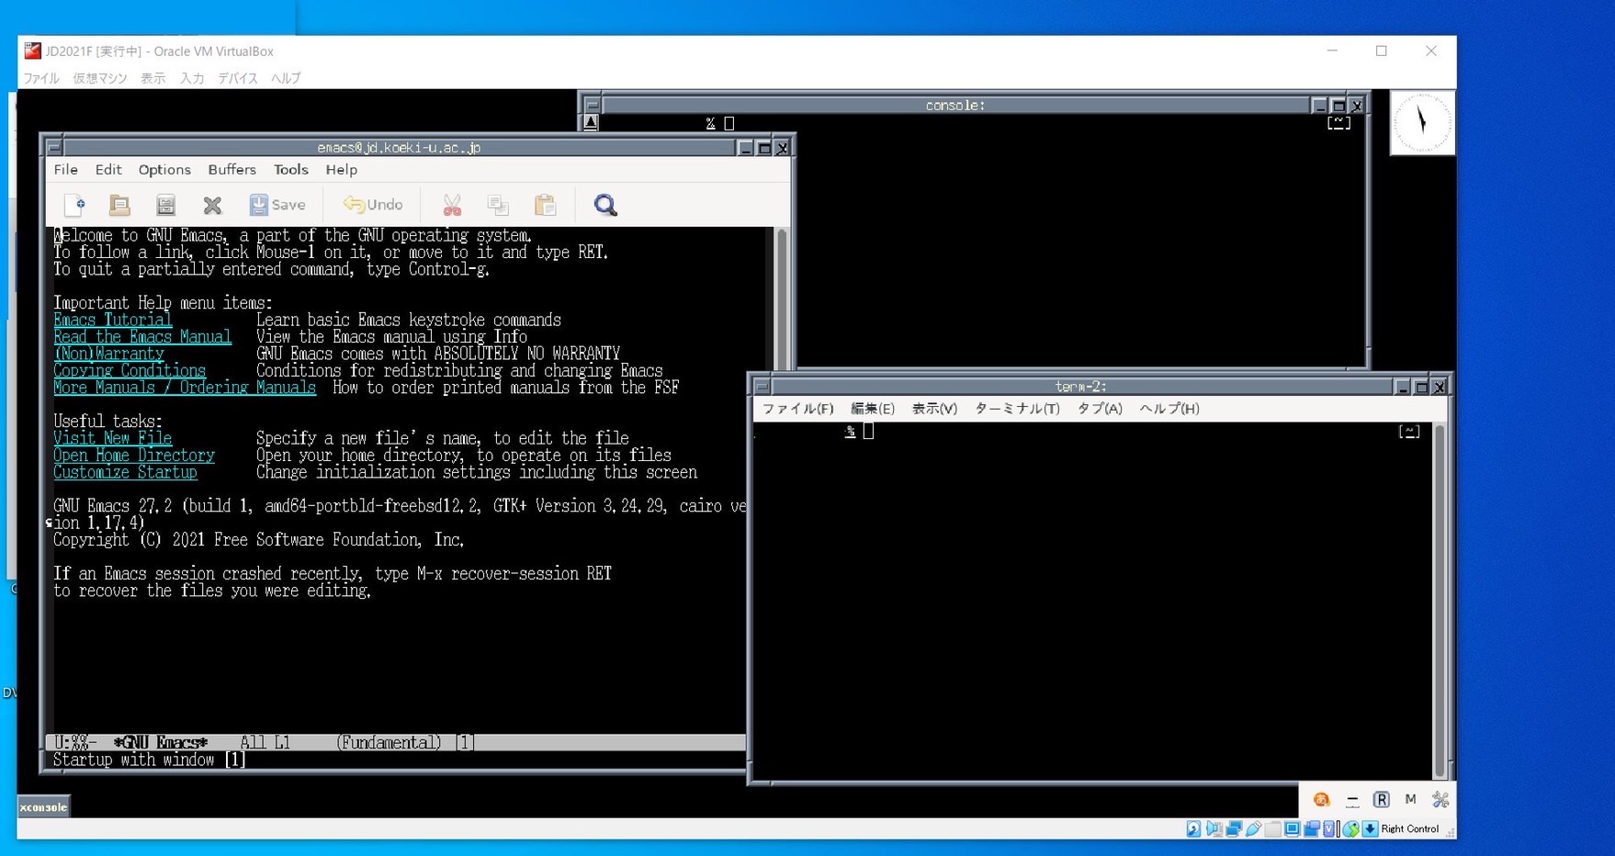Toggle the Japanese input あ mode icon
The height and width of the screenshot is (856, 1615).
(x=1321, y=800)
